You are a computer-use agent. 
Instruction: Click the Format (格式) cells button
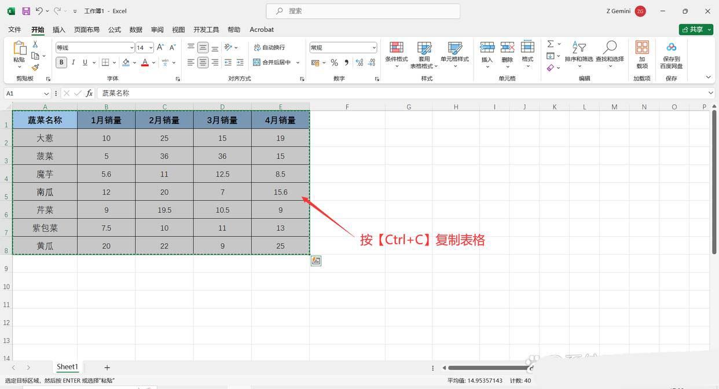(527, 55)
